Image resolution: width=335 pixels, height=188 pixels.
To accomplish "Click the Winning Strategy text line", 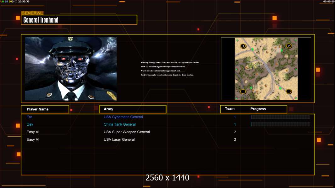I will (170, 62).
